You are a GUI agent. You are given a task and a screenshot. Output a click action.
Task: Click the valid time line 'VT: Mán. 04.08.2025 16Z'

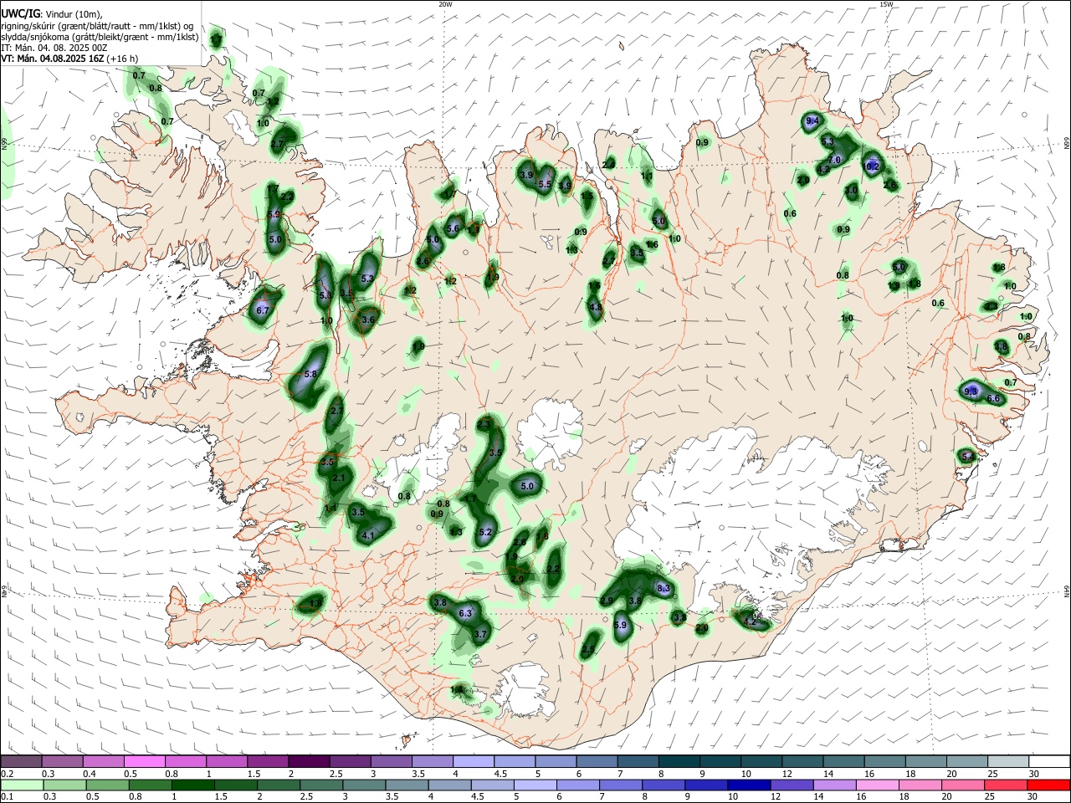(52, 58)
